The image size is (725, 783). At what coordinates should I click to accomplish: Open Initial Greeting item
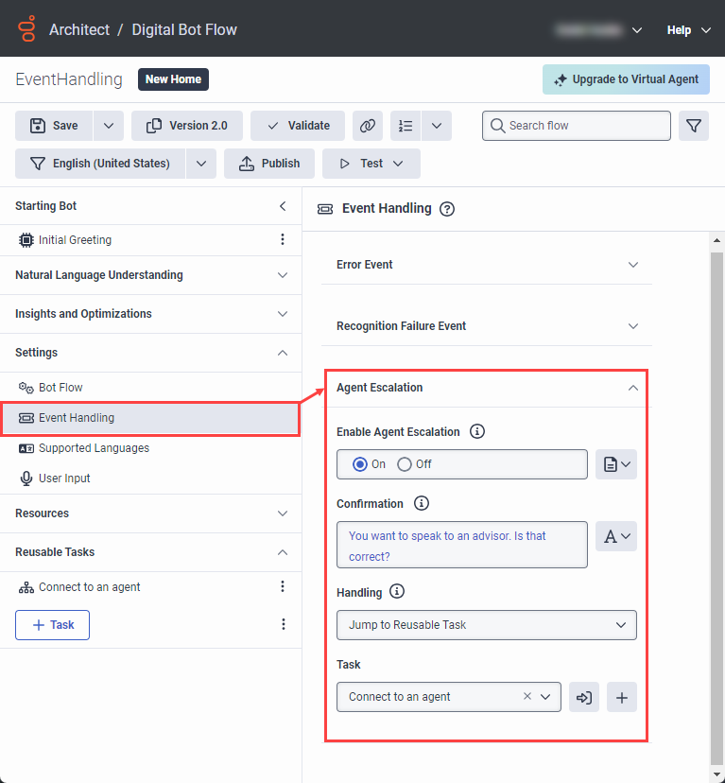tap(75, 239)
